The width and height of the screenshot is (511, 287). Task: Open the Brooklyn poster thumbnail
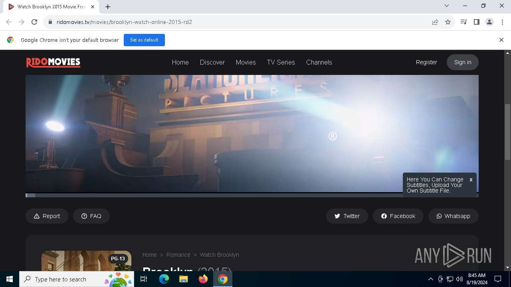[x=86, y=261]
